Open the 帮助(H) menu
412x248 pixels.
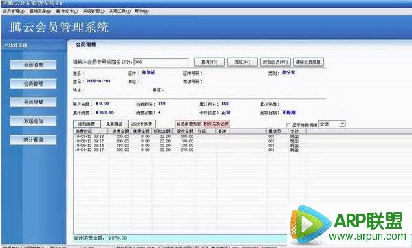(142, 11)
